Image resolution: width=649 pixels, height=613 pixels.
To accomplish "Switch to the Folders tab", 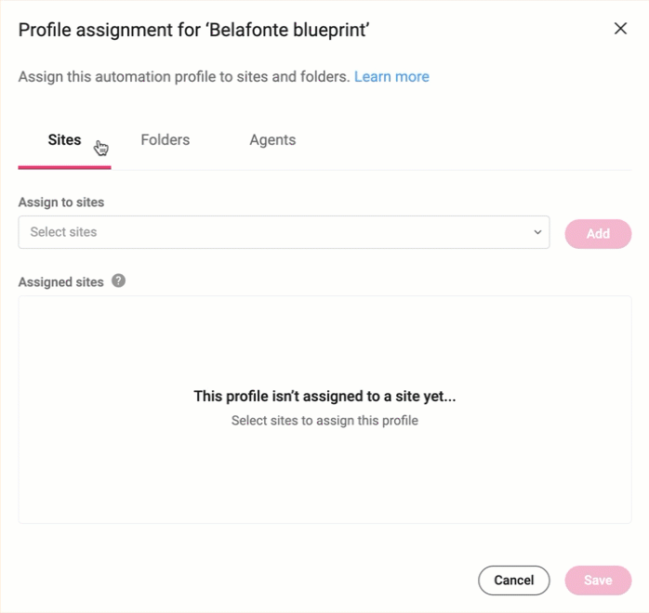I will [x=165, y=140].
